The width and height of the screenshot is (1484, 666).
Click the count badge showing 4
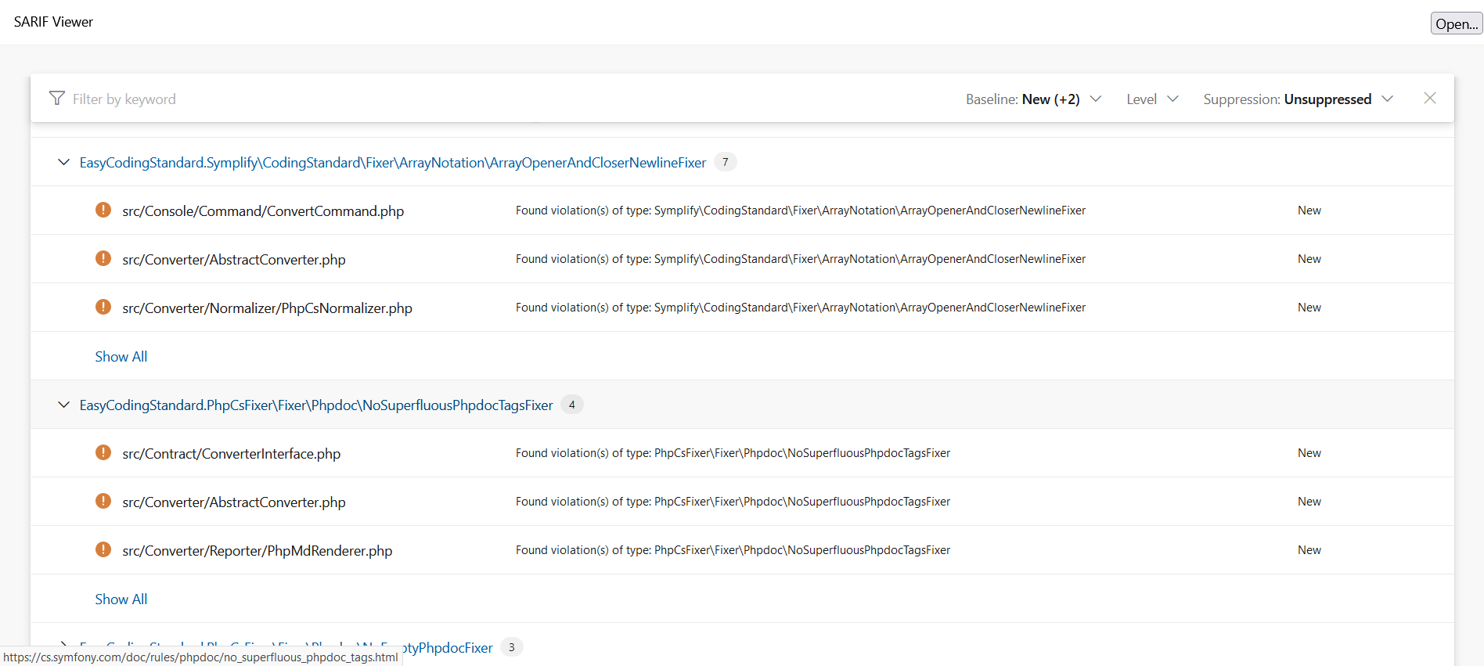coord(571,405)
